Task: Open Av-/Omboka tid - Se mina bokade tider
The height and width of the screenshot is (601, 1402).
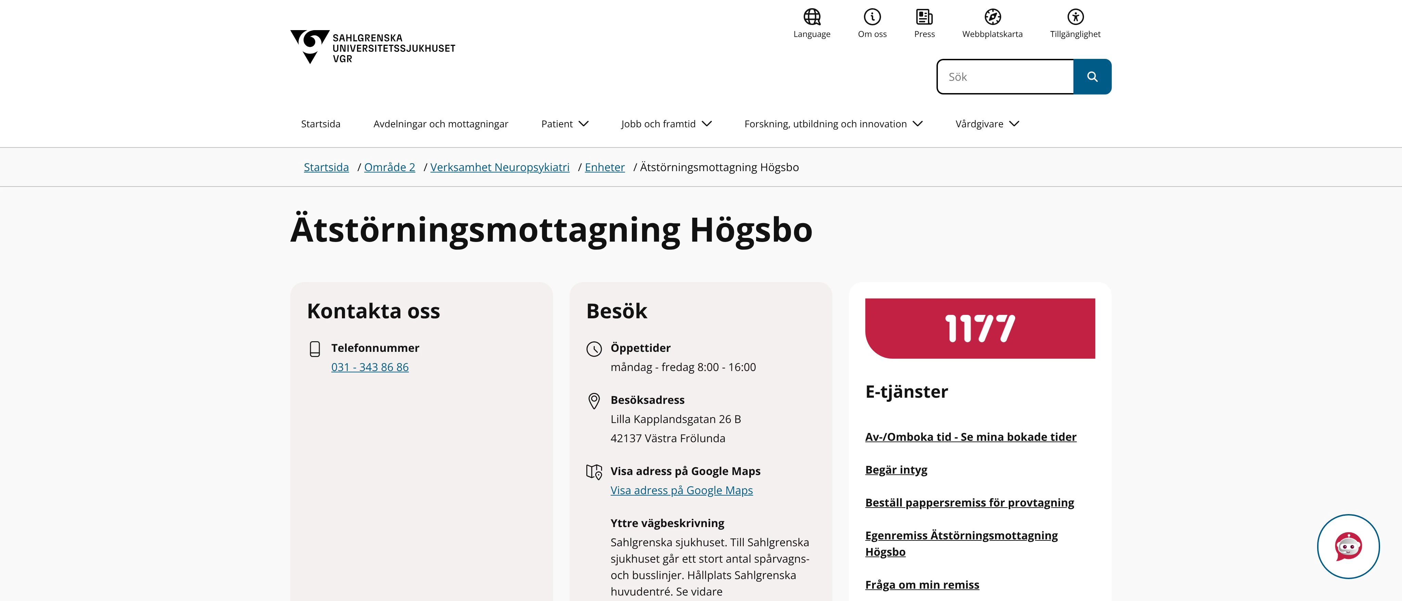Action: click(970, 437)
